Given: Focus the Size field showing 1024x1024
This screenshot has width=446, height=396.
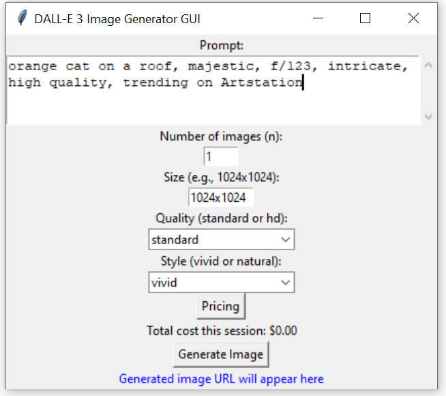Looking at the screenshot, I should tap(221, 197).
